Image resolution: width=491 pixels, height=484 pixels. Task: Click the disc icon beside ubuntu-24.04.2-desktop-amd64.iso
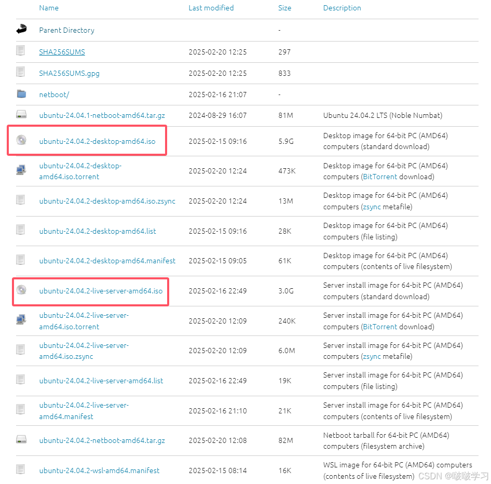pyautogui.click(x=21, y=140)
